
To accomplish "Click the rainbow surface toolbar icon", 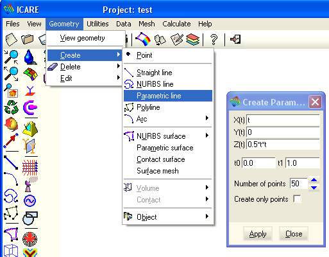I will tap(143, 39).
